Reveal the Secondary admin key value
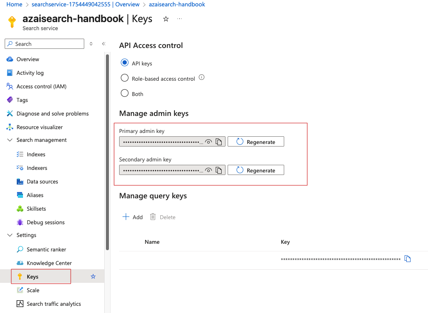The height and width of the screenshot is (313, 428). 209,170
